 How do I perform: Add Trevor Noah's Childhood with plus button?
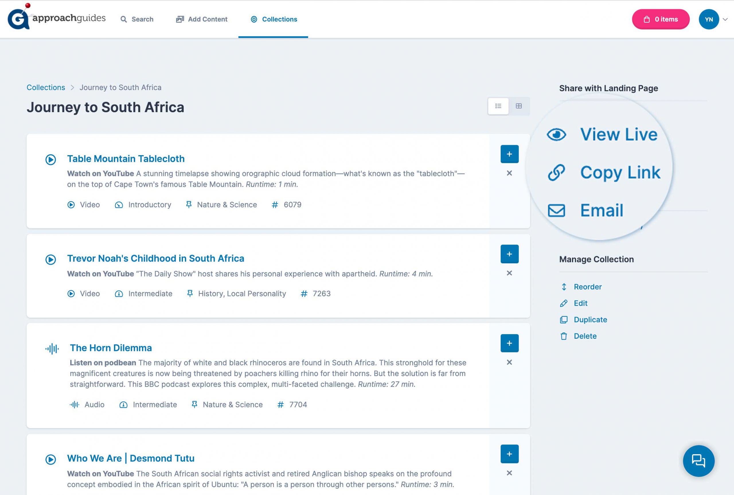pos(509,254)
